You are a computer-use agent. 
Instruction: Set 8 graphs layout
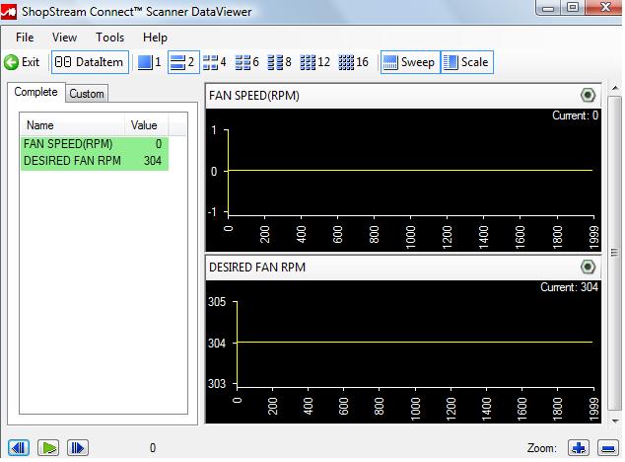pyautogui.click(x=279, y=62)
